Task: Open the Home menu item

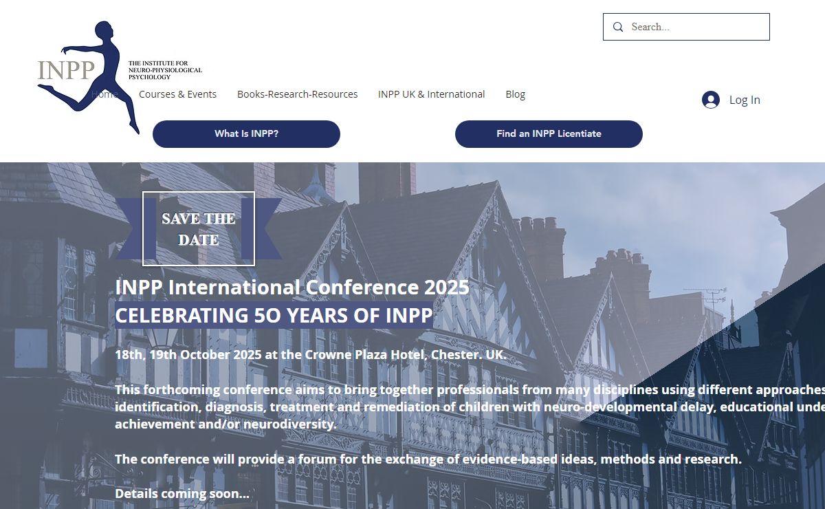Action: [x=104, y=94]
